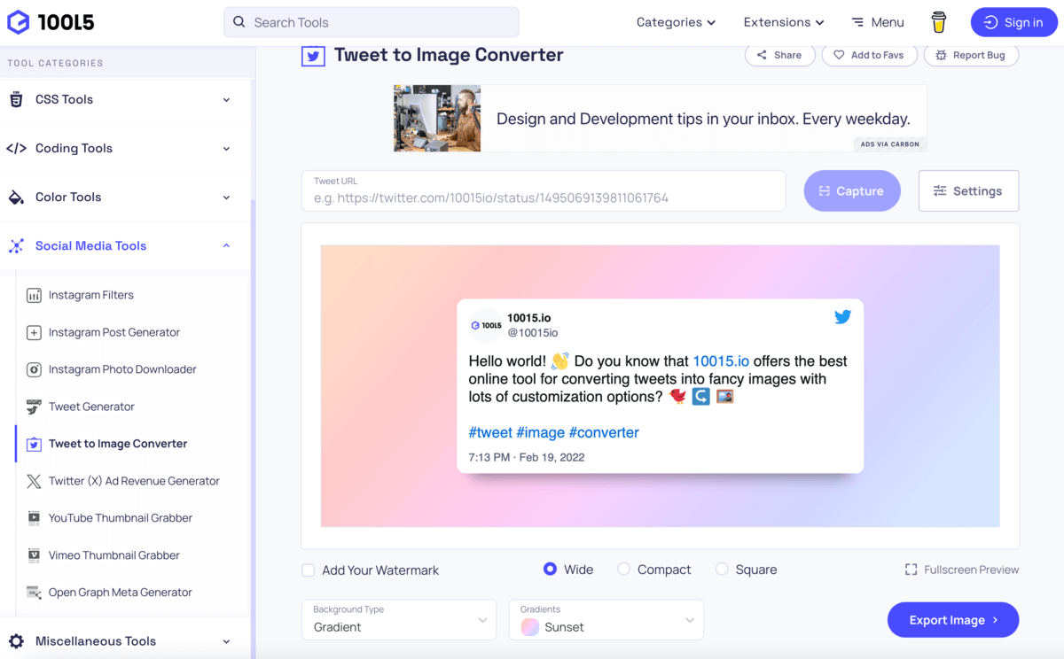Select the Compact layout radio button
Screen dimensions: 1064x659
pos(624,570)
